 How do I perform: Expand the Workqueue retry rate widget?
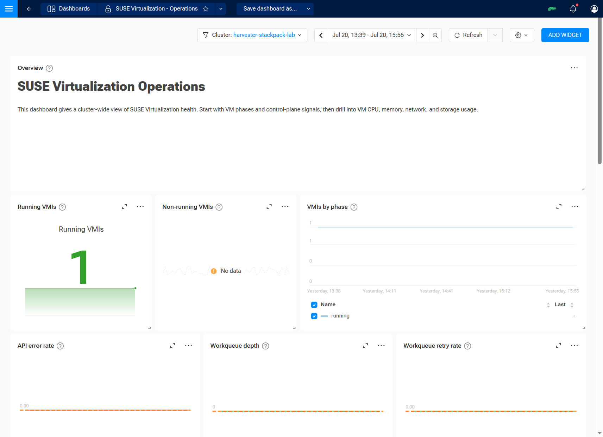559,346
